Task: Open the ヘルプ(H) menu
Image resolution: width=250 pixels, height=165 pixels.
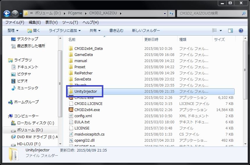Action: 91,22
